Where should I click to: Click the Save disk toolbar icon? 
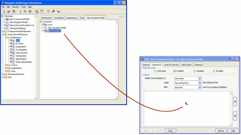[x=14, y=12]
